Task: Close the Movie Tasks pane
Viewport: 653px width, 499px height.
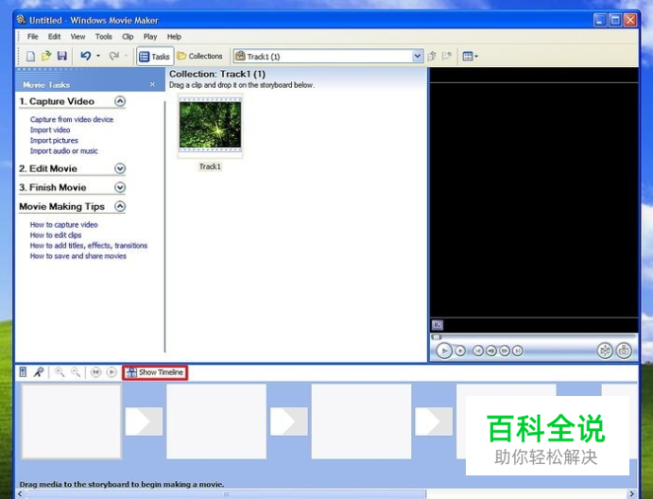Action: coord(152,84)
